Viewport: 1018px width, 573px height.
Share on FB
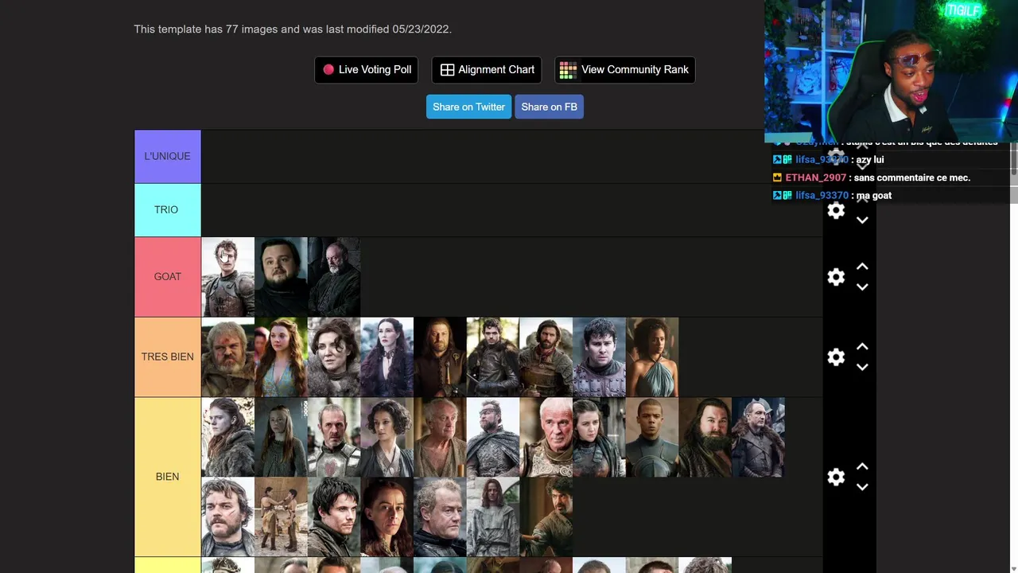549,107
